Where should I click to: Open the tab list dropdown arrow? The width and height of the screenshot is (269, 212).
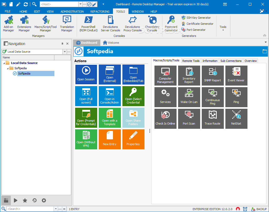click(266, 42)
